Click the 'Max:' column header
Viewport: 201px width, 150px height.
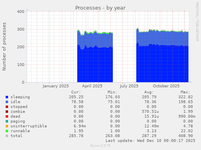point(186,92)
